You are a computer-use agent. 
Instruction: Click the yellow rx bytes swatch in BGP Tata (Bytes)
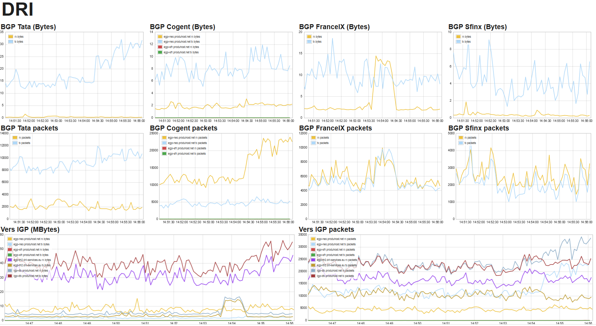11,37
